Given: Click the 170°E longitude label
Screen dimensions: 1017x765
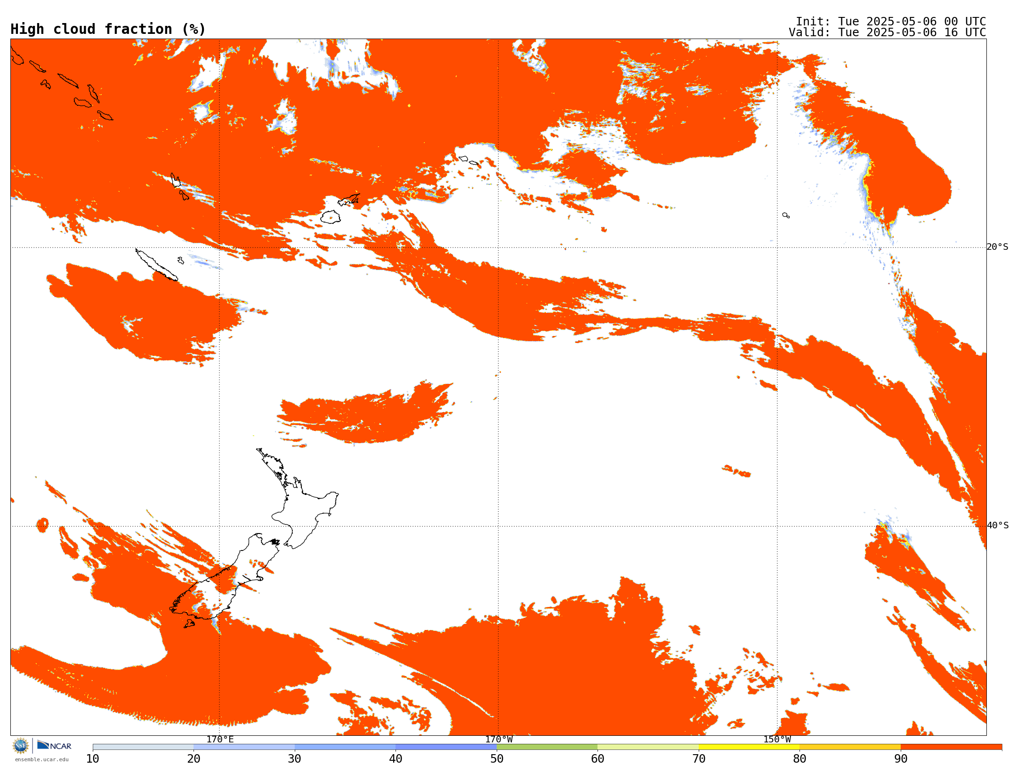Looking at the screenshot, I should click(x=220, y=739).
